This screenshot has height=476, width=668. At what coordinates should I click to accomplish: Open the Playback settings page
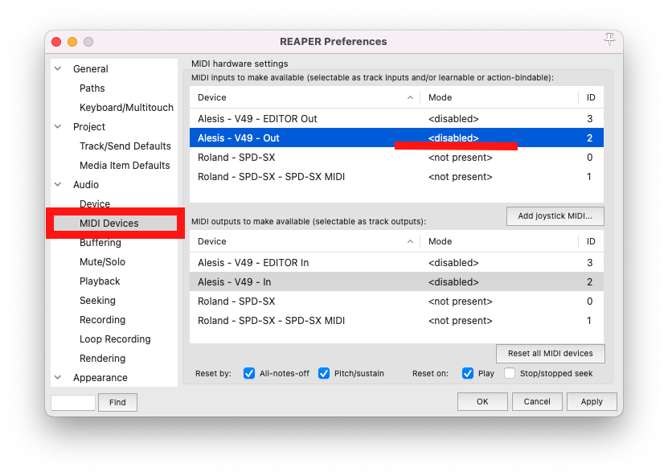[100, 281]
